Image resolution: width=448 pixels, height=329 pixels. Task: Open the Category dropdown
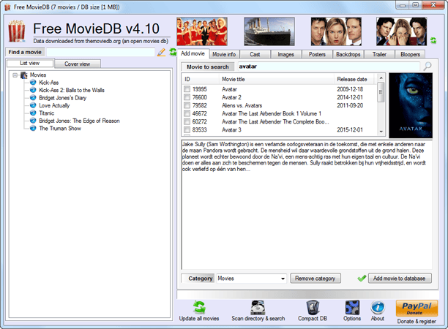click(x=283, y=279)
